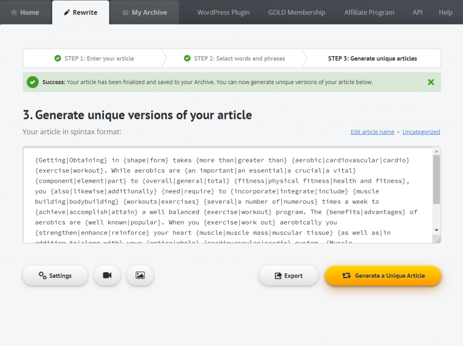Open the Help menu item
Image resolution: width=463 pixels, height=346 pixels.
pos(445,12)
